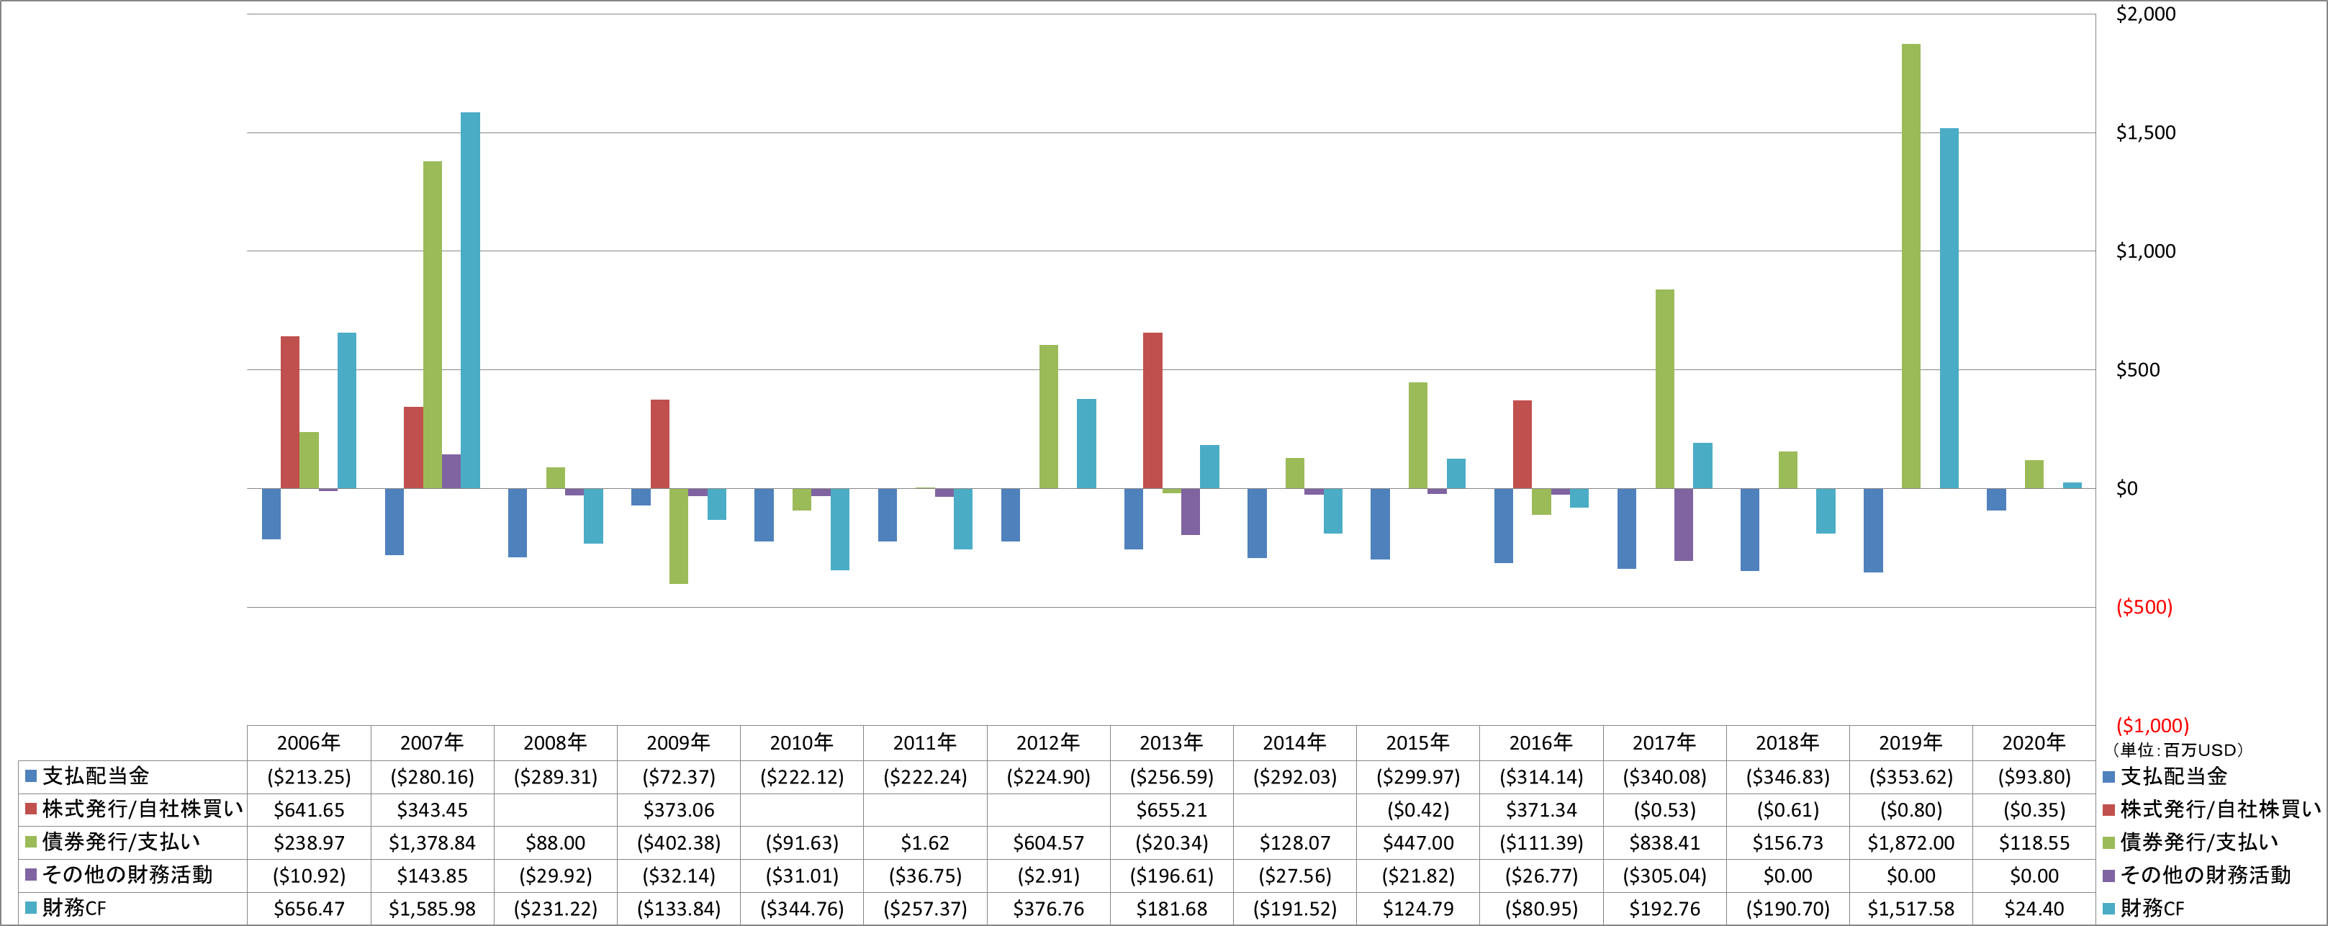The width and height of the screenshot is (2328, 926).
Task: Click the $1,378.84 bond issuance cell
Action: 432,842
